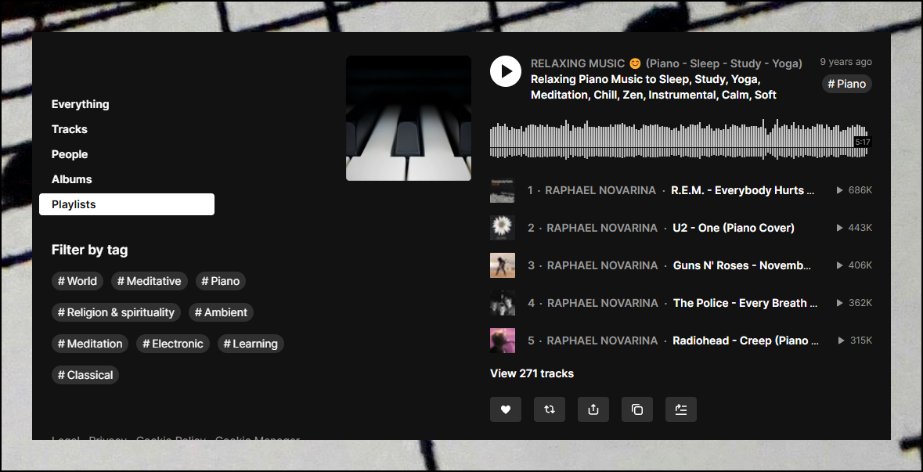Image resolution: width=923 pixels, height=472 pixels.
Task: Filter by Piano tag in sidebar
Action: (x=221, y=281)
